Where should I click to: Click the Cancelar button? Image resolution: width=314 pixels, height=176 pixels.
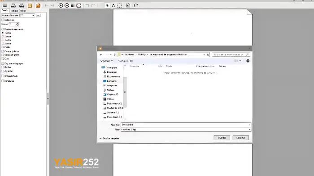(x=241, y=138)
